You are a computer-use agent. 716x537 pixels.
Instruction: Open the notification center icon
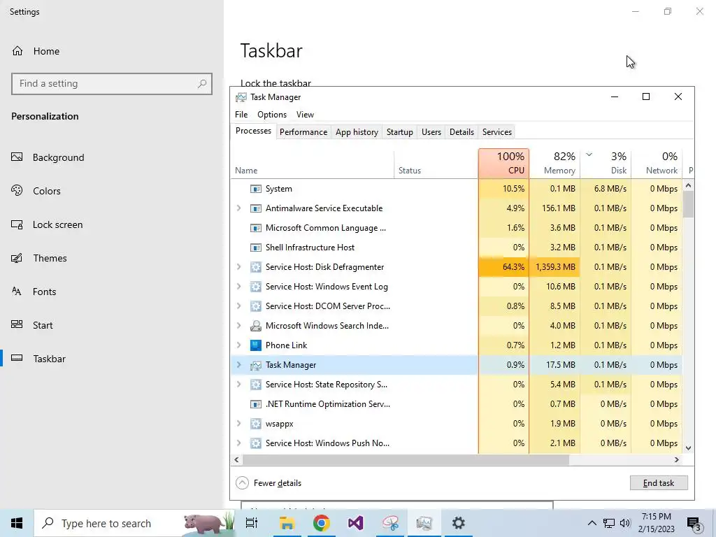click(694, 523)
